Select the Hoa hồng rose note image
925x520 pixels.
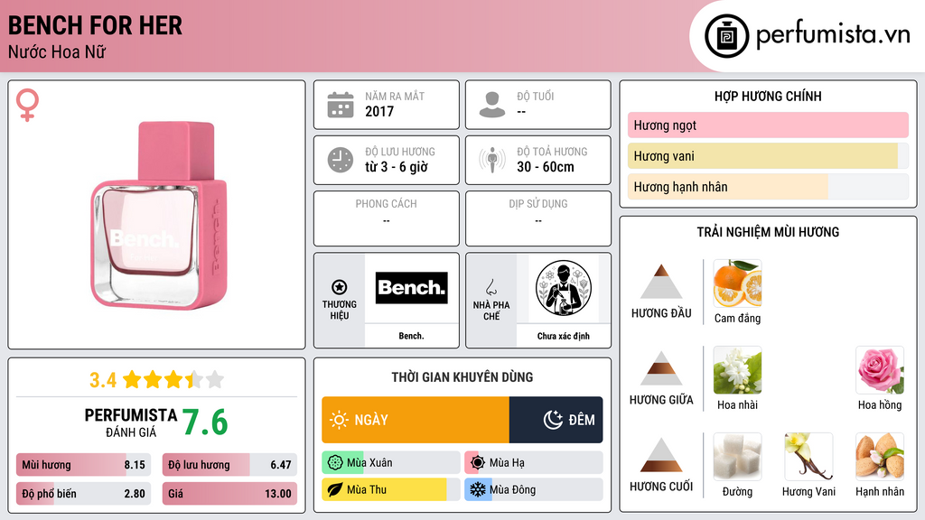[880, 370]
